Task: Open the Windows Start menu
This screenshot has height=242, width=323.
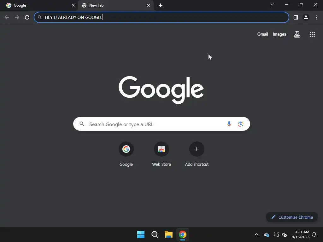Action: (x=141, y=234)
